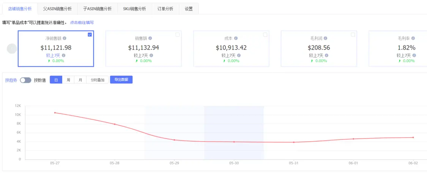Image resolution: width=427 pixels, height=173 pixels.
Task: Click the 导出数据 button
Action: coord(121,80)
